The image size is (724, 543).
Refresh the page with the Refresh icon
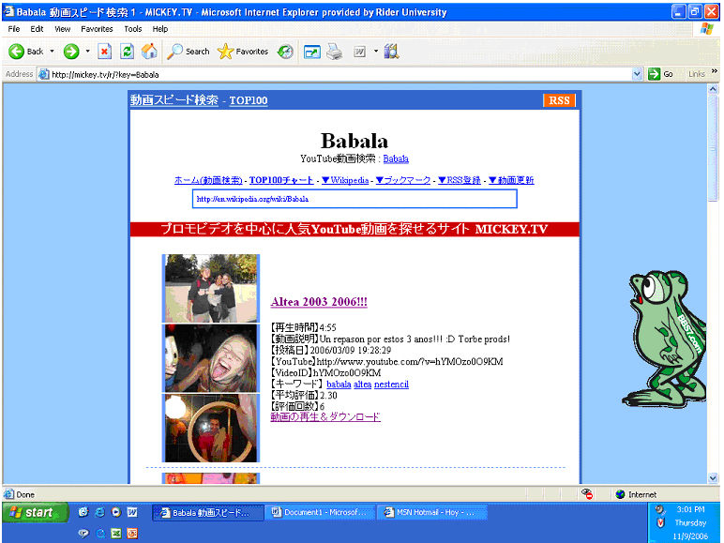tap(127, 52)
